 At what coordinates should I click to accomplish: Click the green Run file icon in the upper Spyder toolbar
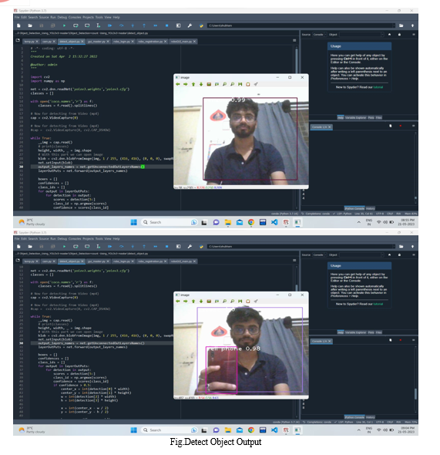pos(64,25)
